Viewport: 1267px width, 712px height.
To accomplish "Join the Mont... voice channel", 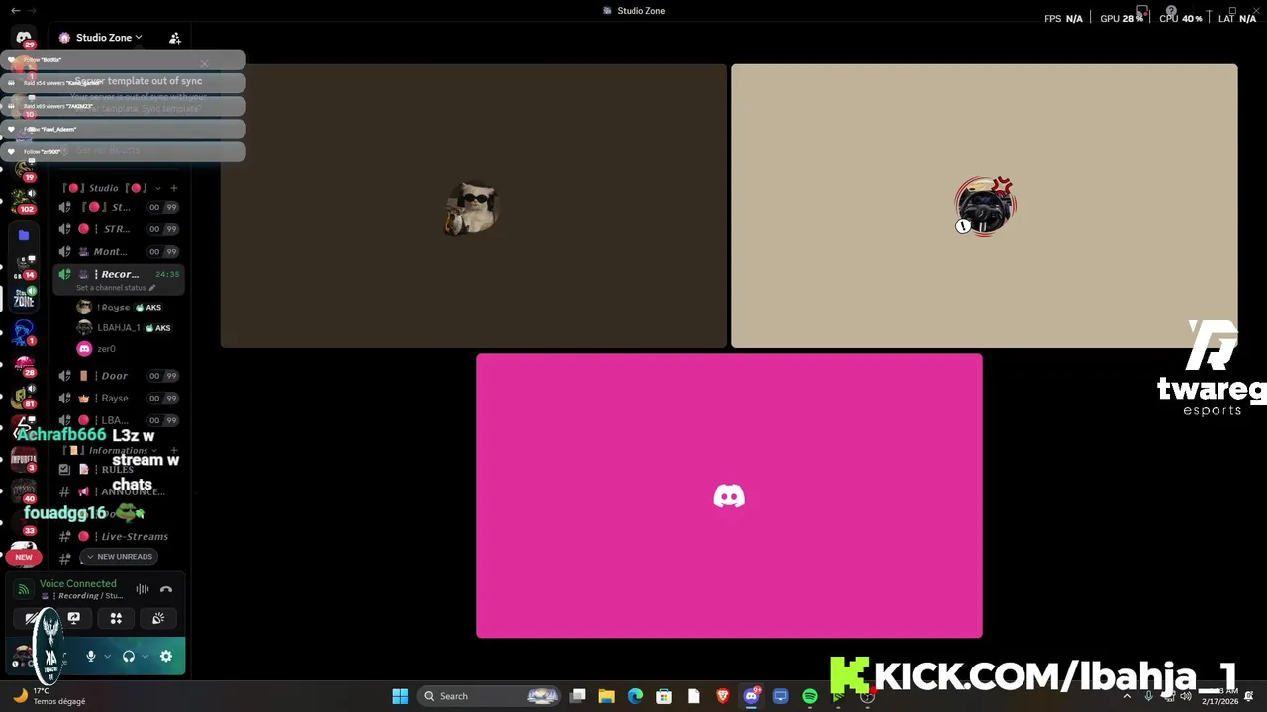I will 119,252.
